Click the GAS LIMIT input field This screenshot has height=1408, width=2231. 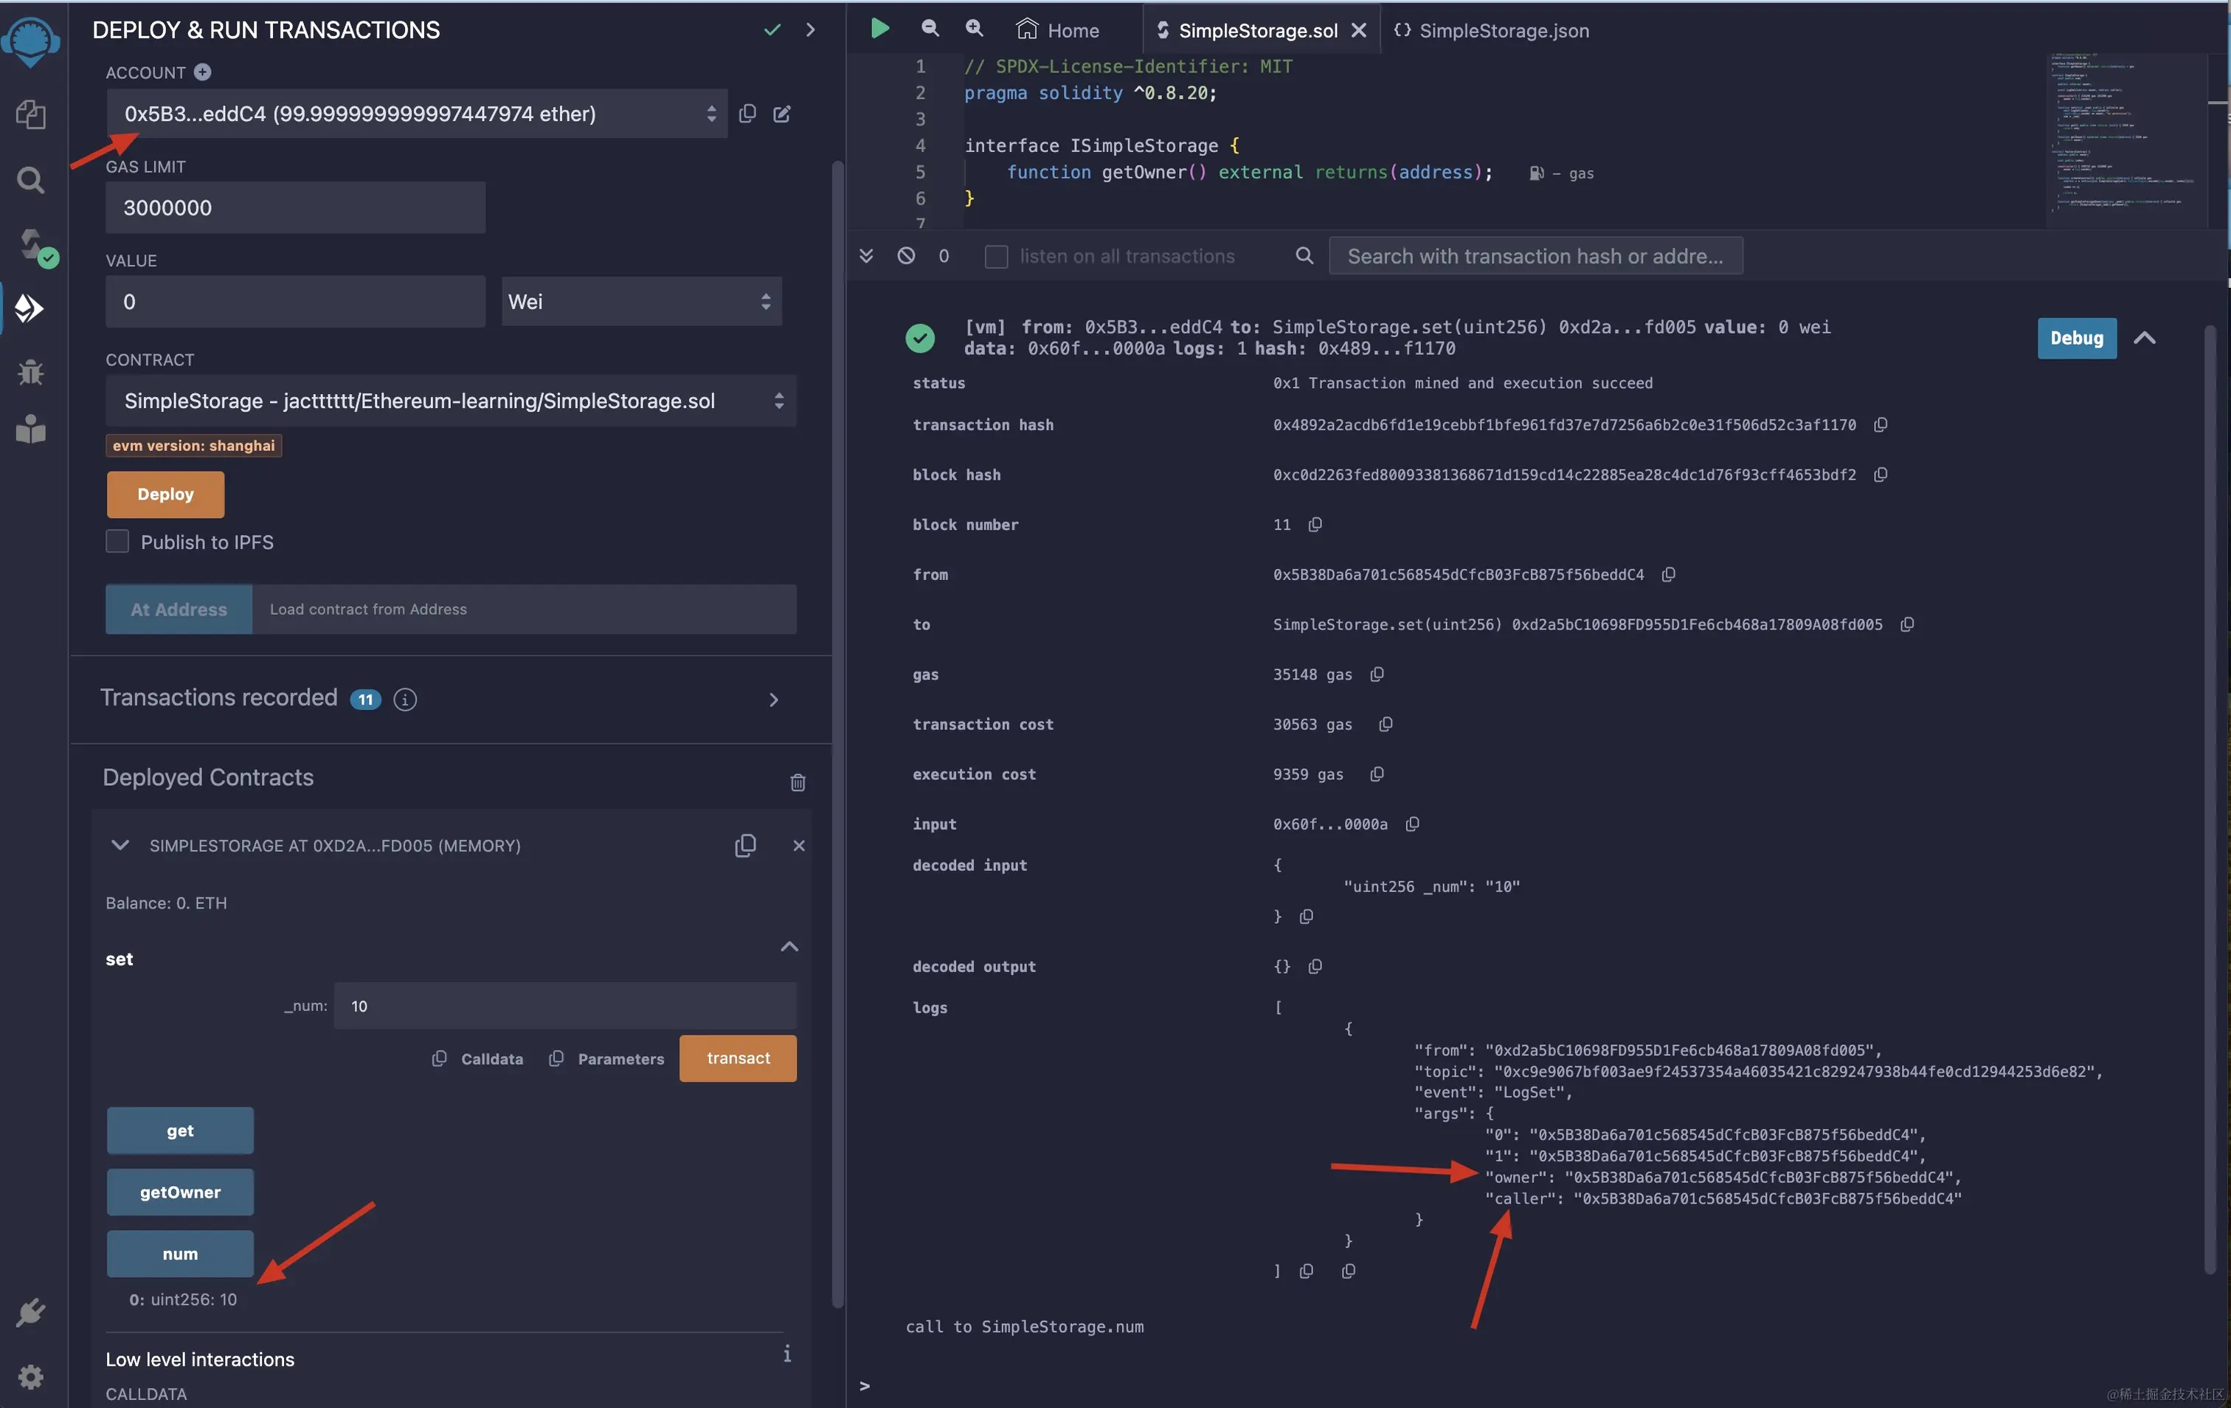coord(294,207)
